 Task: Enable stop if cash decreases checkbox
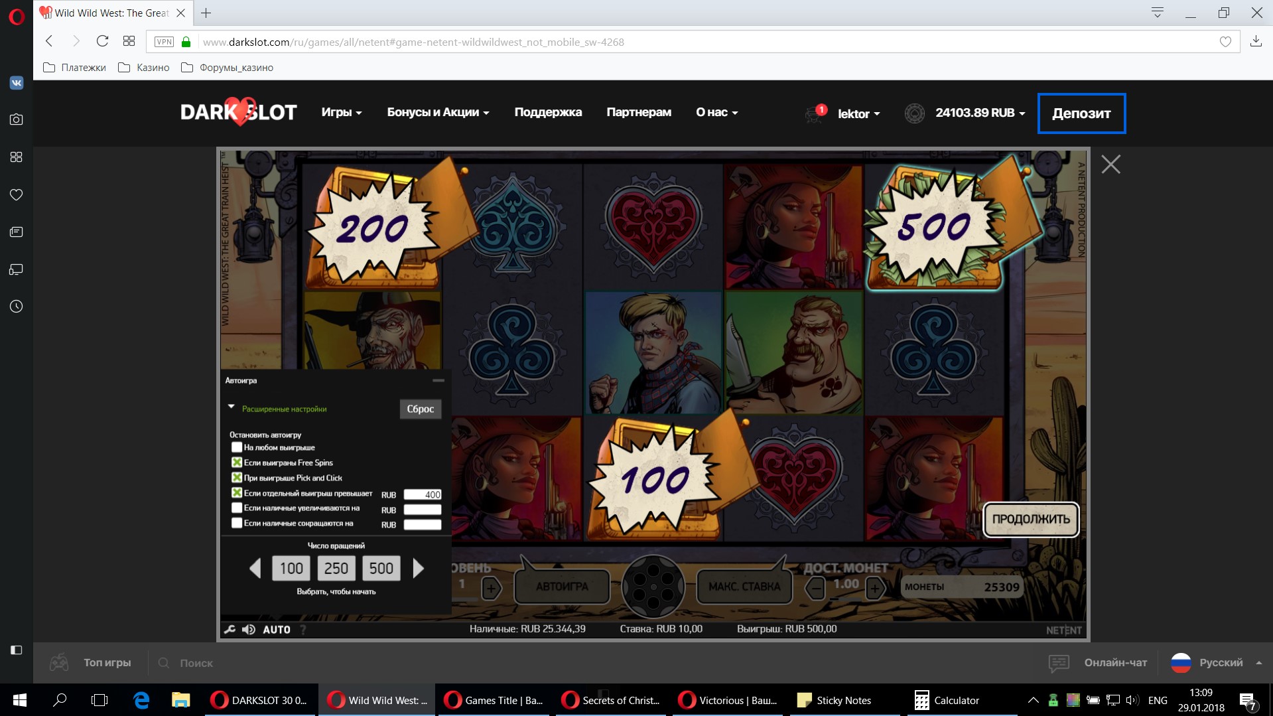tap(236, 523)
